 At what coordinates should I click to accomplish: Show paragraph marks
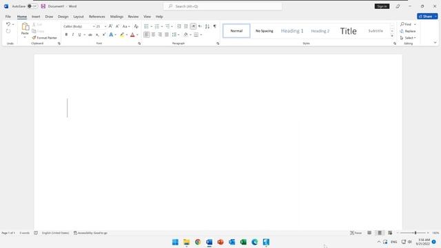point(214,26)
